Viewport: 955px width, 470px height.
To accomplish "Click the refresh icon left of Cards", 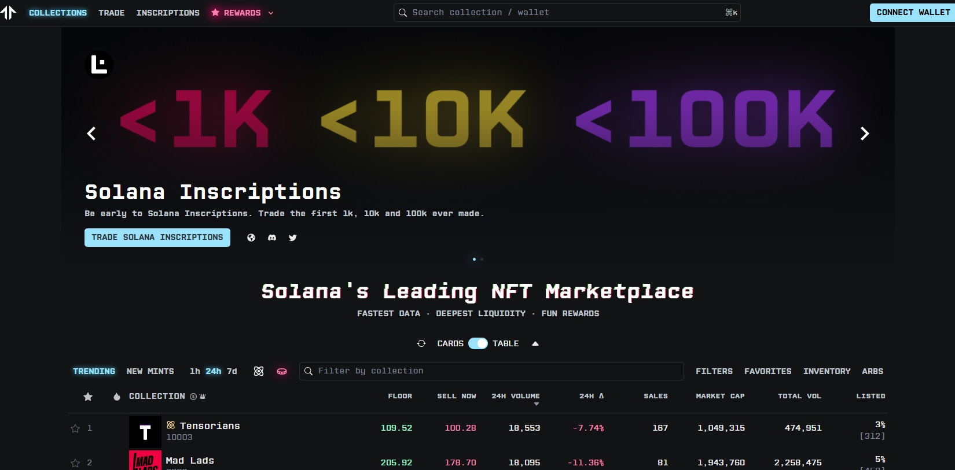I will [421, 343].
